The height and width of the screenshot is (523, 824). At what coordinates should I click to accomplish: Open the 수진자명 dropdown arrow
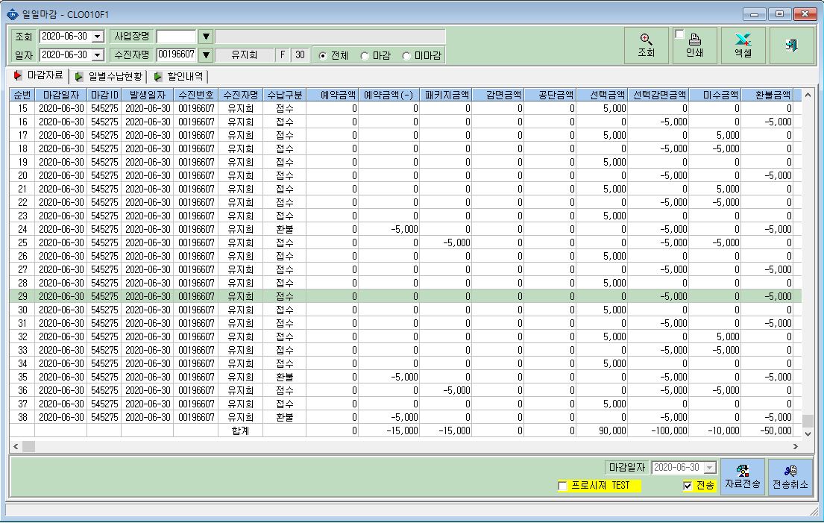pos(206,54)
